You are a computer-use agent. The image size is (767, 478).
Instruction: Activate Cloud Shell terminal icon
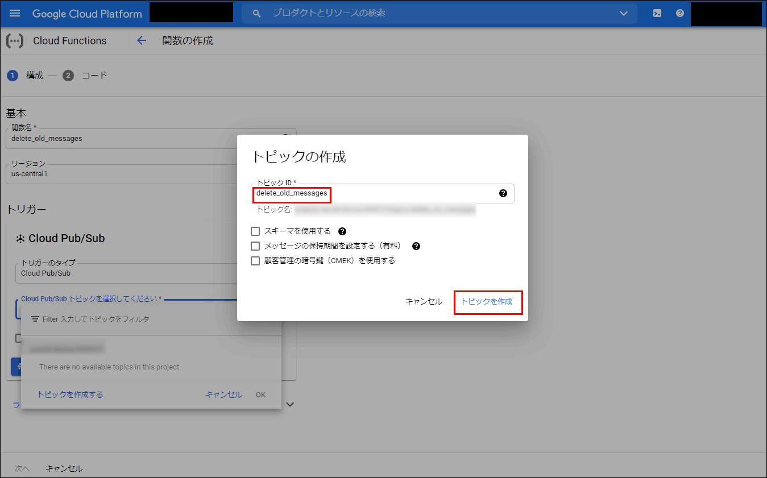click(x=657, y=13)
